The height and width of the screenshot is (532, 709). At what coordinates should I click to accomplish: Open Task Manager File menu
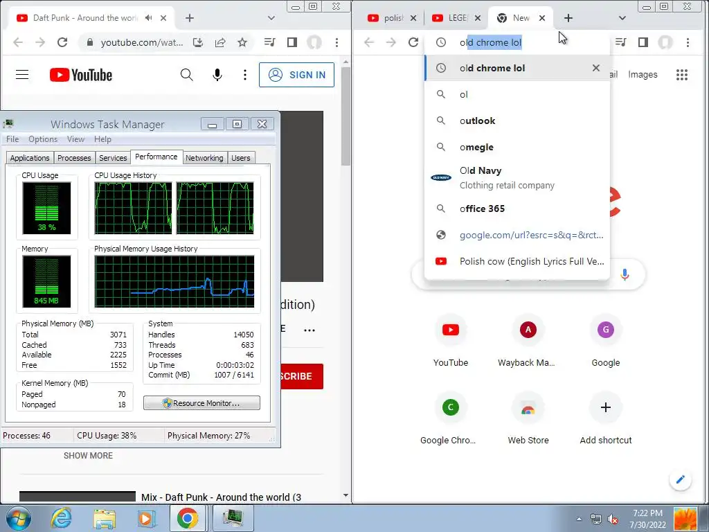coord(12,139)
